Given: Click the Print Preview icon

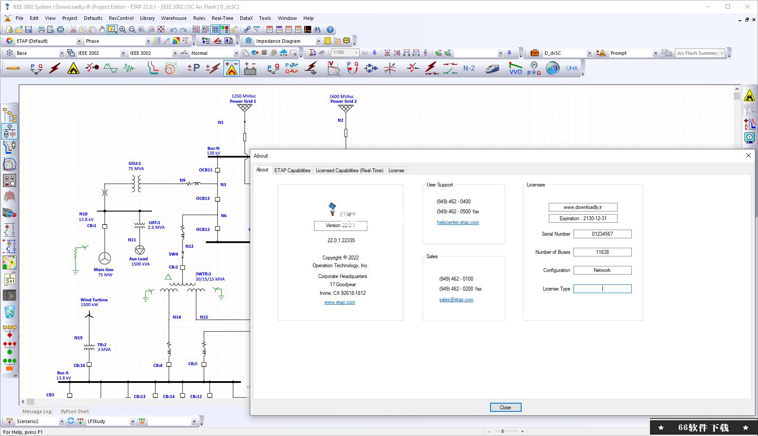Looking at the screenshot, I should click(x=51, y=29).
